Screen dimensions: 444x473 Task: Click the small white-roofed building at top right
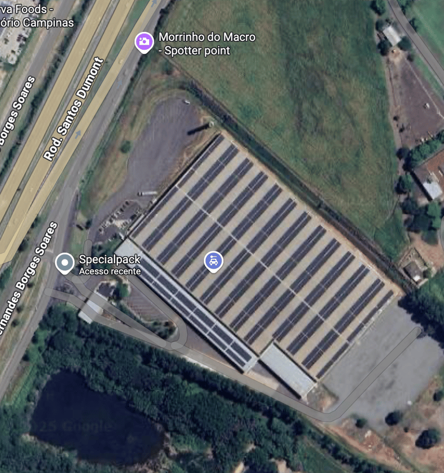pos(391,35)
